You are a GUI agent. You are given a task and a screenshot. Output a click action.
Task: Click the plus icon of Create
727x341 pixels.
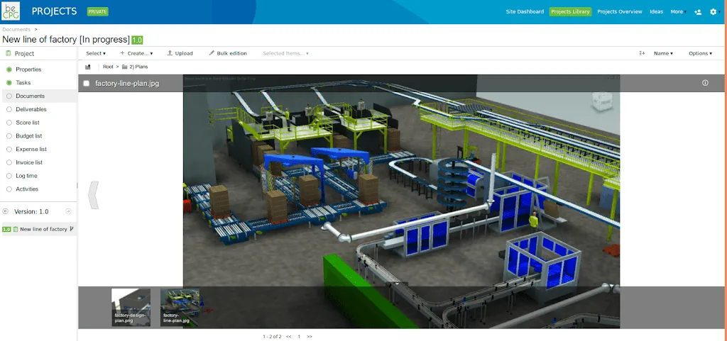click(122, 53)
